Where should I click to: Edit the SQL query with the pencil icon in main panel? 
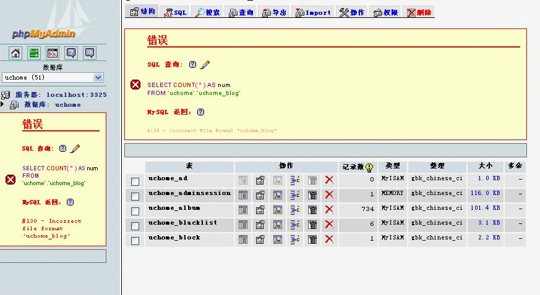[x=205, y=65]
